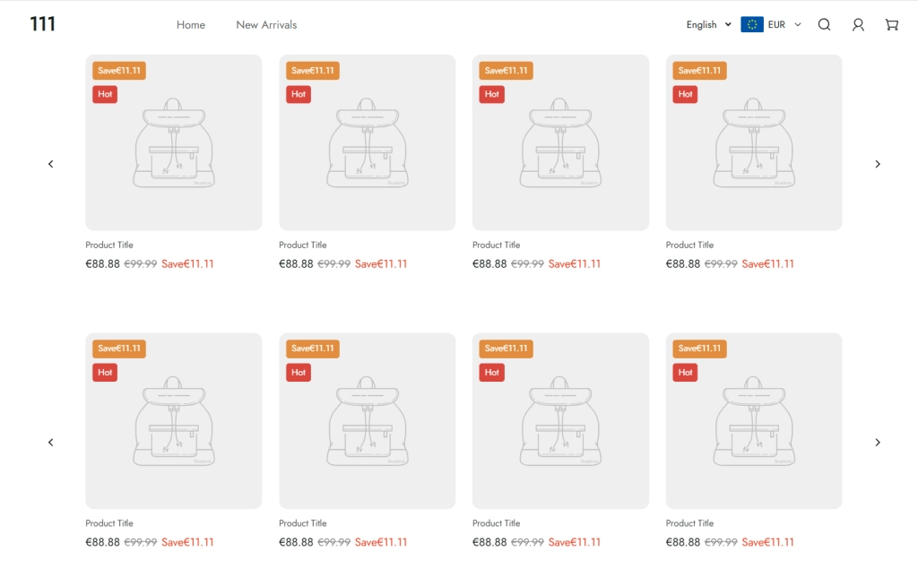Go to the Home menu item
This screenshot has width=918, height=577.
click(191, 25)
